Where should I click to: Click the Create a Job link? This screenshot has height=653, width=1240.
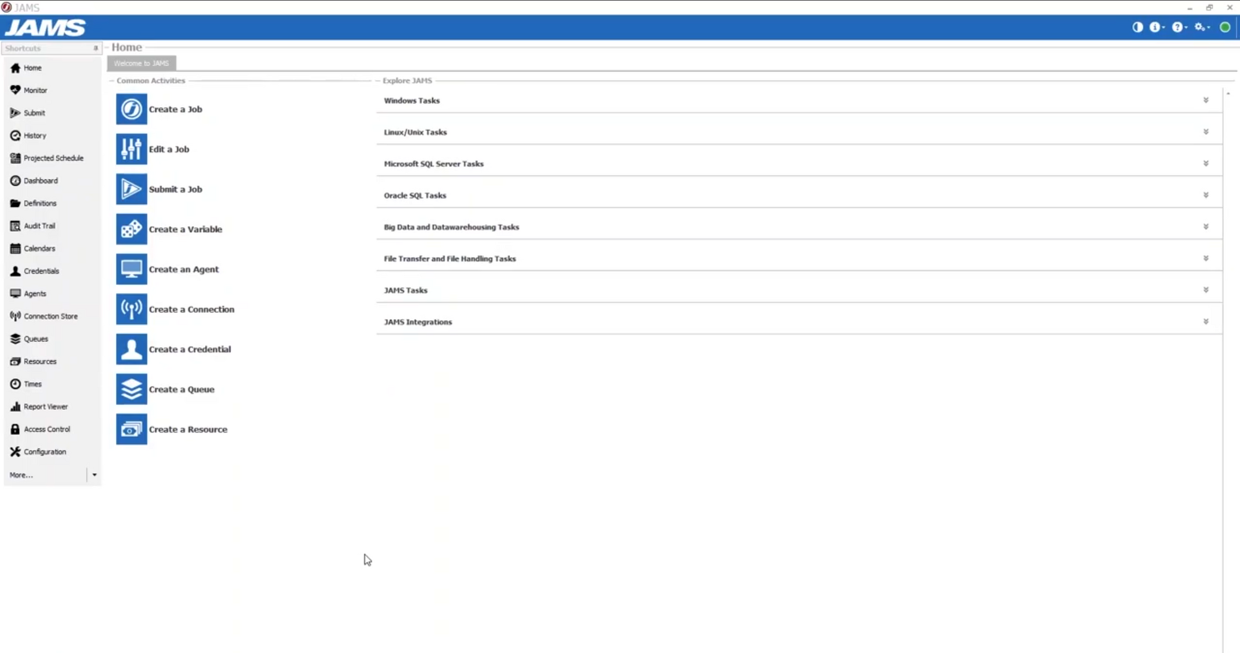click(x=176, y=108)
